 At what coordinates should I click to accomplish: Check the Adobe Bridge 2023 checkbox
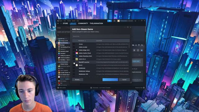tap(74, 50)
